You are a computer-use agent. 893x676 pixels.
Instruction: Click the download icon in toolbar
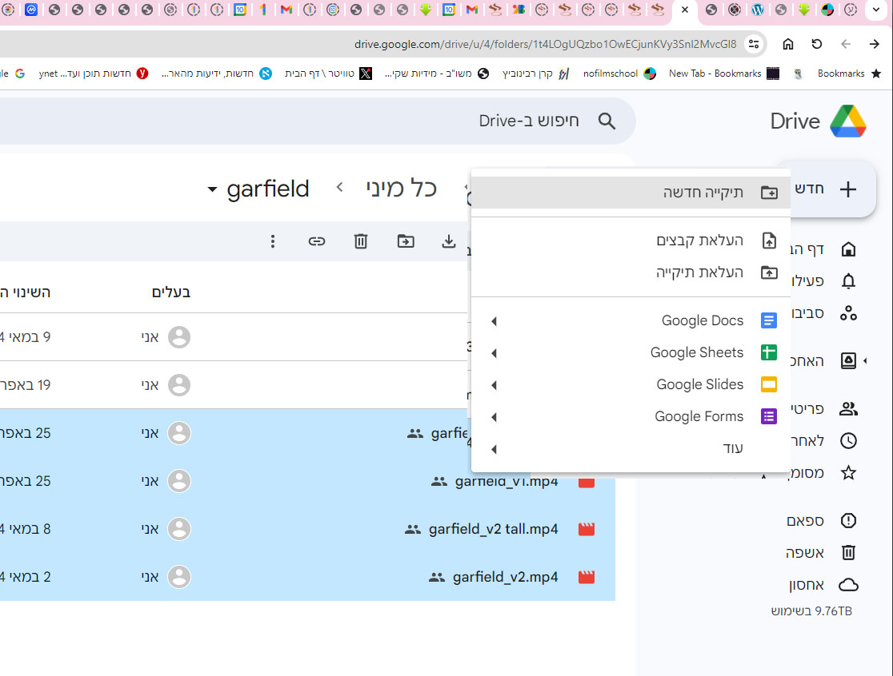449,241
